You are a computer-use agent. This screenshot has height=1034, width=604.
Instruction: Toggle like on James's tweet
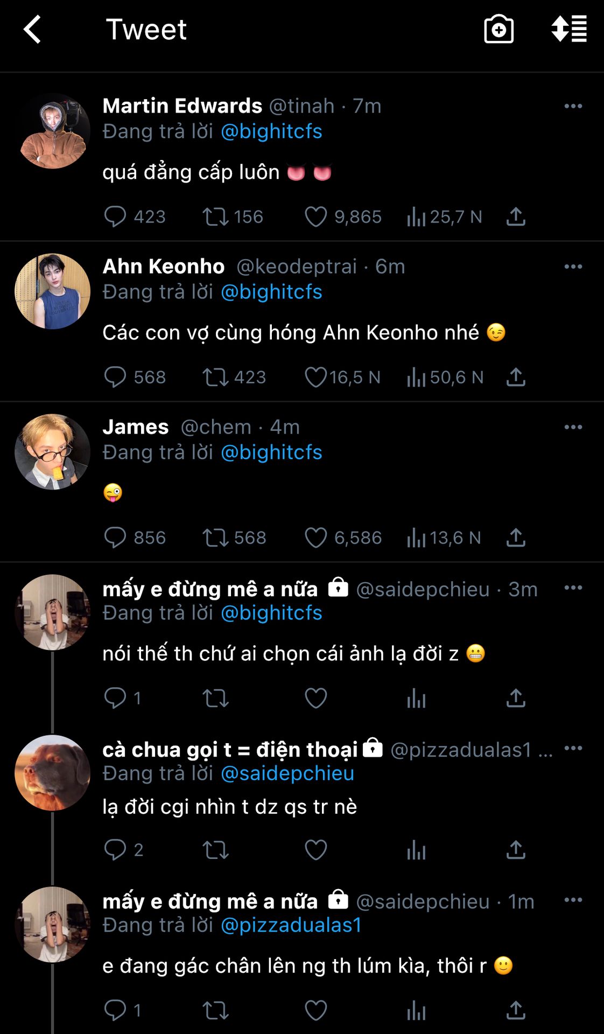[316, 537]
